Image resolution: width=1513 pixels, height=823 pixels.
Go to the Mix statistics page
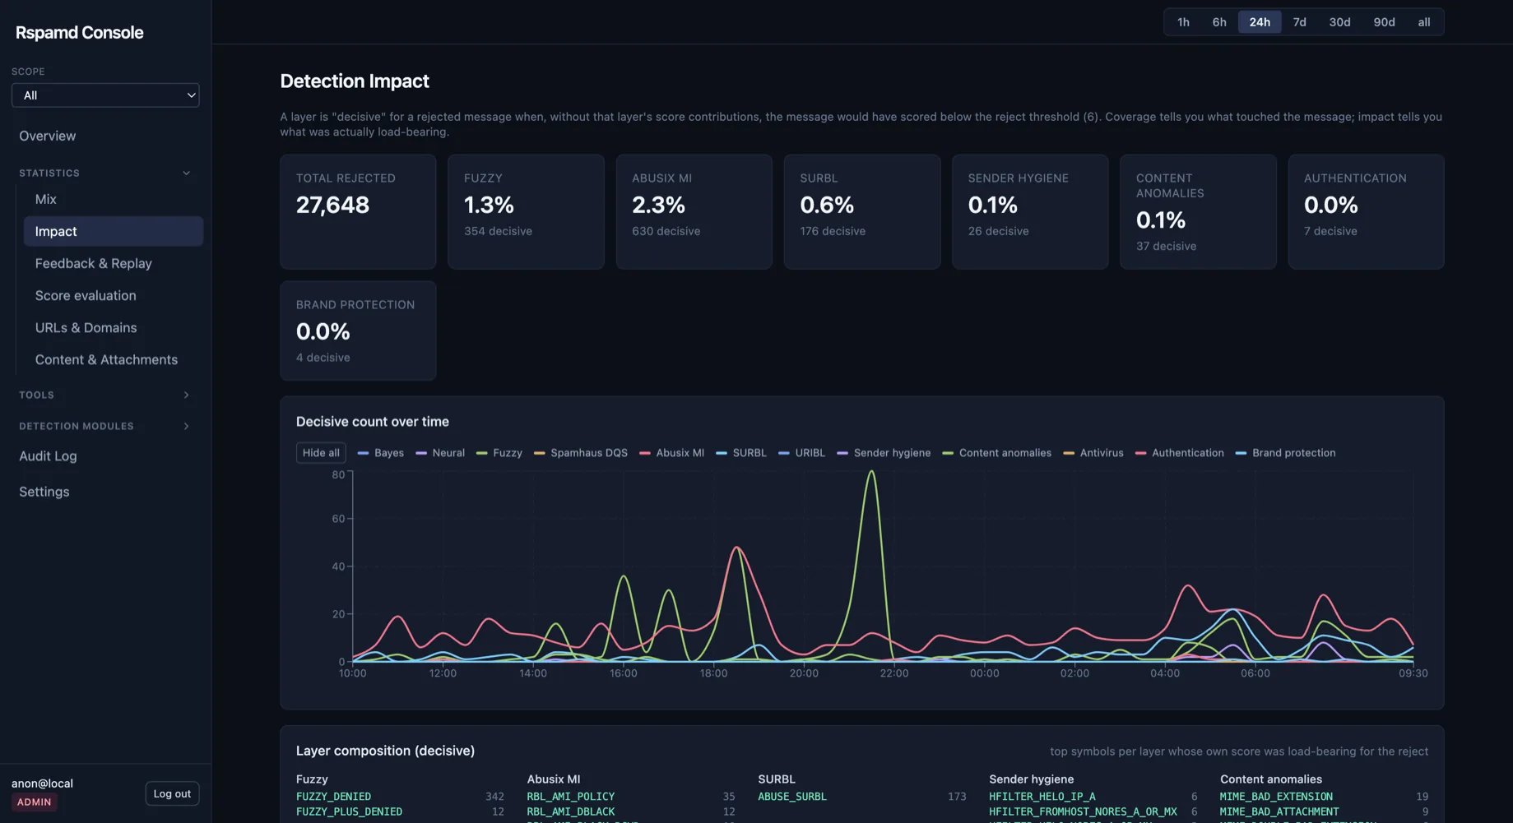click(46, 200)
